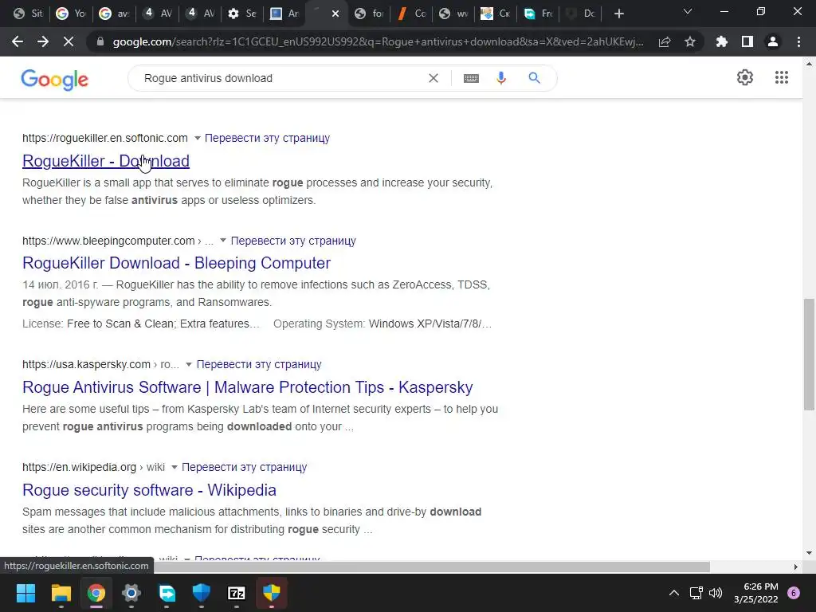
Task: Stop loading the page
Action: click(x=69, y=41)
